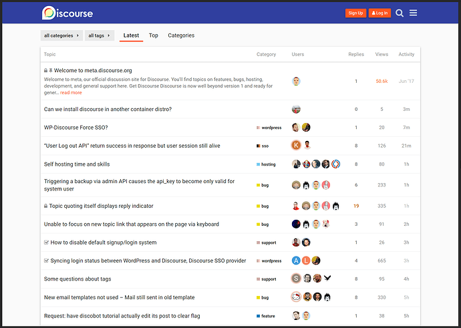
Task: Switch to the Categories tab
Action: pyautogui.click(x=181, y=35)
